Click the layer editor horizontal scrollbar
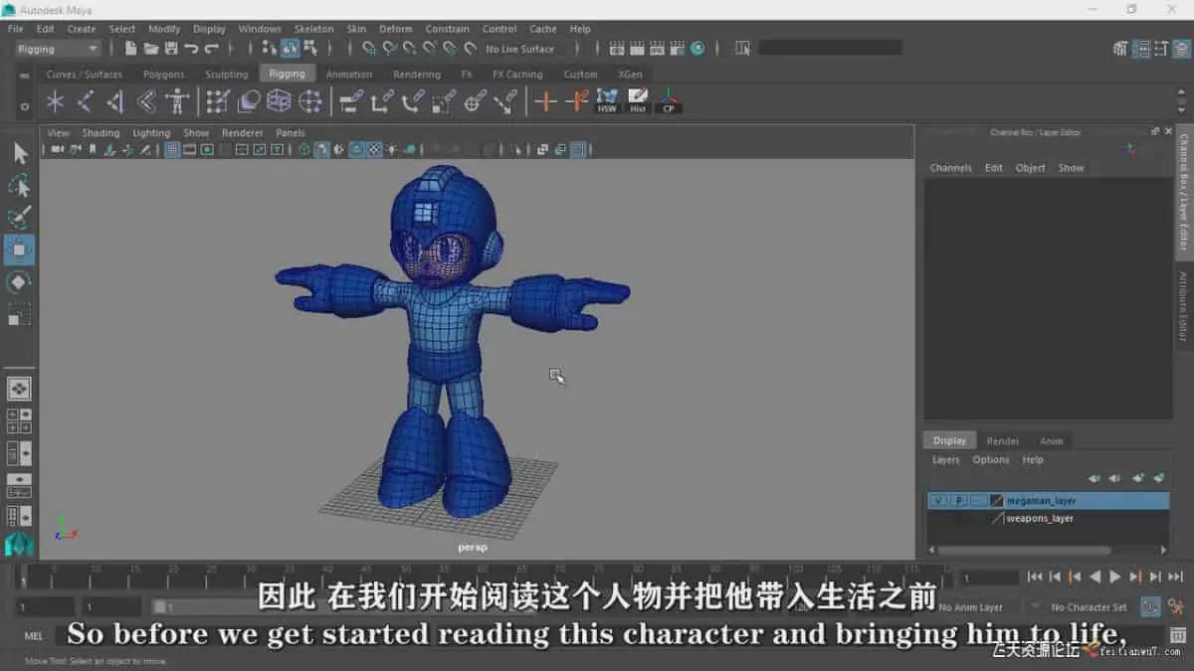The image size is (1194, 671). coord(1025,550)
